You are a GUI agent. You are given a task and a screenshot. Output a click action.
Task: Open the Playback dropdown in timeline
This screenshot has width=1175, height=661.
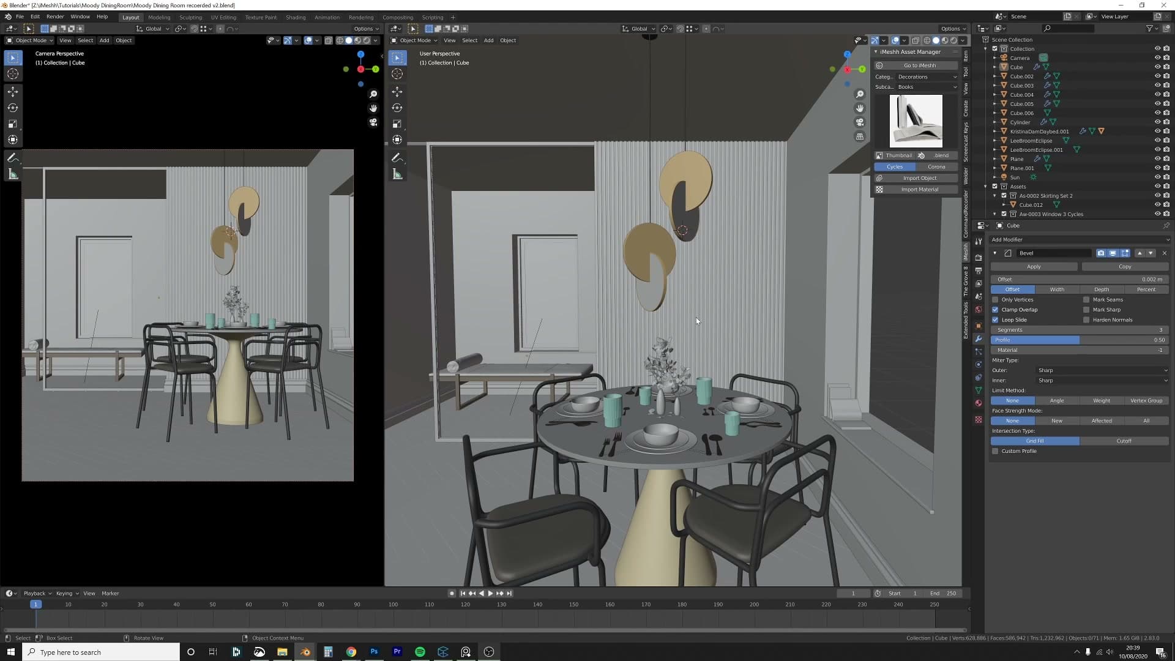37,594
